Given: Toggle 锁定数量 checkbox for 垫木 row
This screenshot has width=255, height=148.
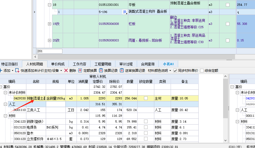Looking at the screenshot, I should tap(146, 133).
